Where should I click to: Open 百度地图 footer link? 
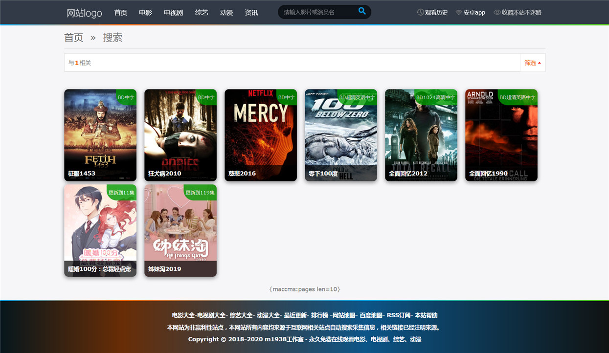[x=371, y=315]
